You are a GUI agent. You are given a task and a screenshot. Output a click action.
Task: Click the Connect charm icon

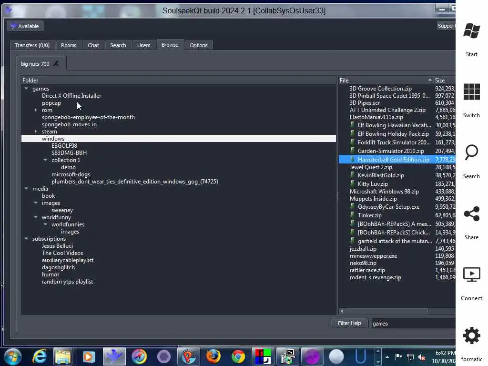[471, 274]
